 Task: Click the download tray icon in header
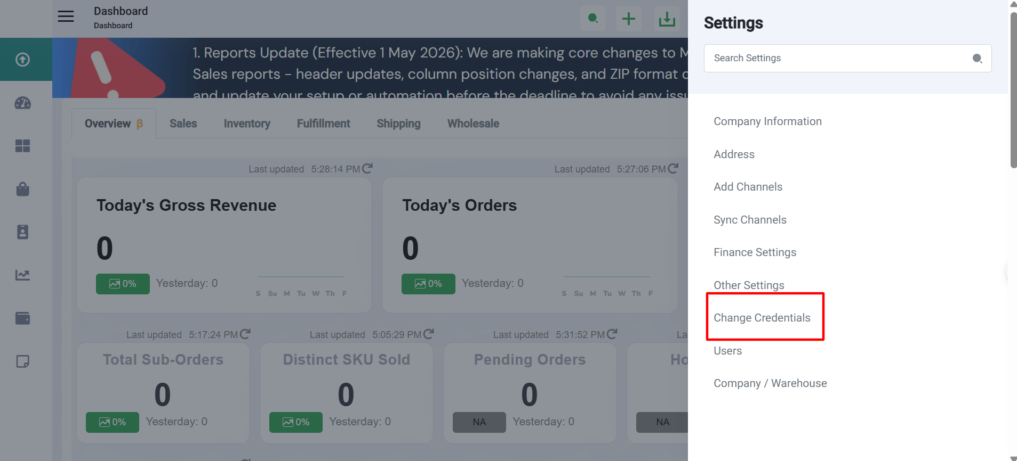pos(667,19)
